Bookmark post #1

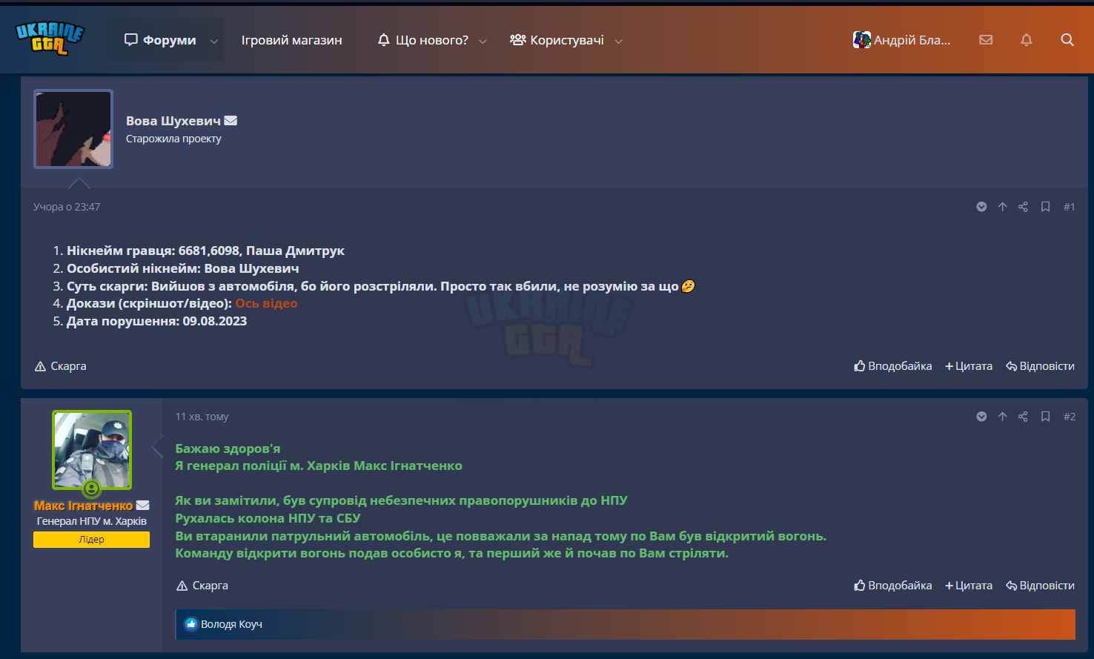click(x=1045, y=207)
